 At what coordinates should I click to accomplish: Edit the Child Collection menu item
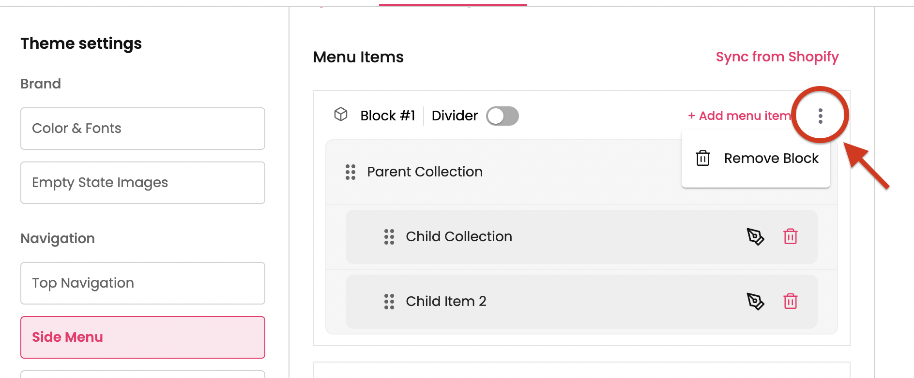pyautogui.click(x=755, y=237)
